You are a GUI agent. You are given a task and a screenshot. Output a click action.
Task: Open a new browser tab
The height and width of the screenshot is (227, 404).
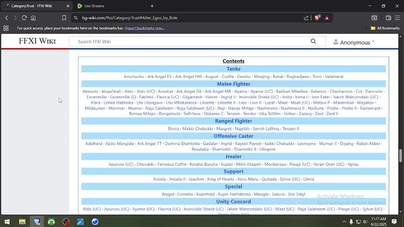[x=152, y=6]
